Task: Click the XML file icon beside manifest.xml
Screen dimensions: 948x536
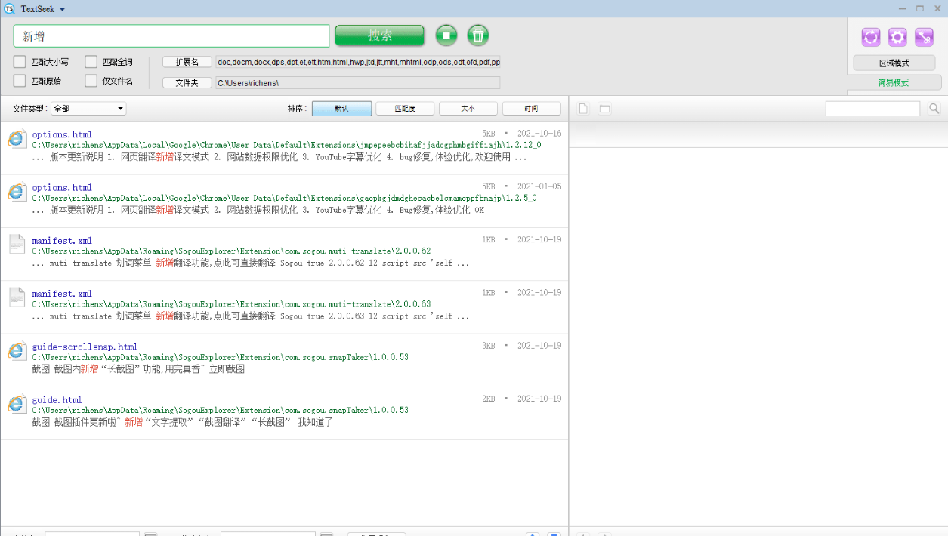Action: point(17,244)
